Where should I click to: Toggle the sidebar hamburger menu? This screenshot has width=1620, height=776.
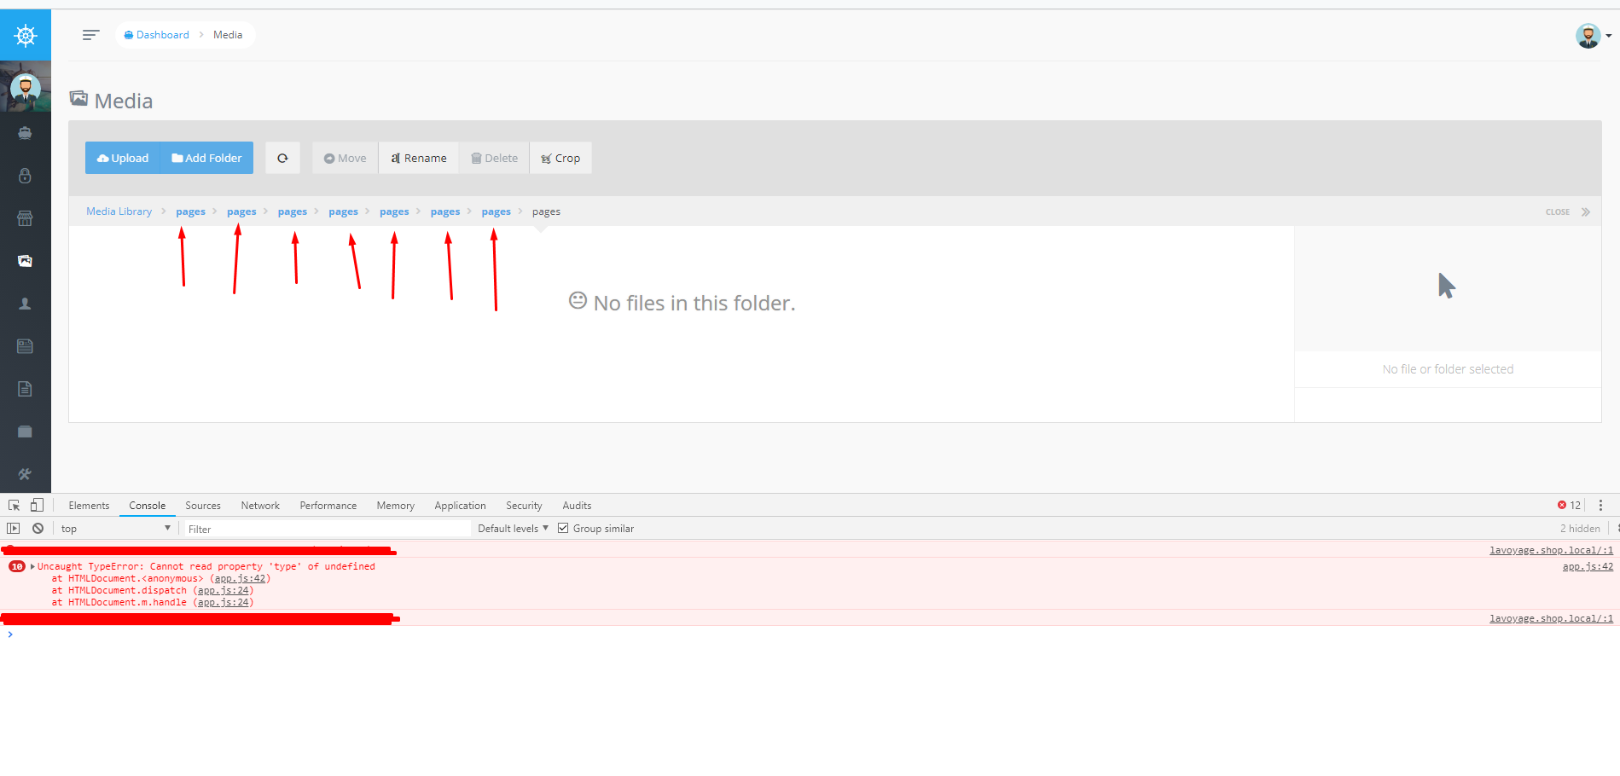[90, 35]
